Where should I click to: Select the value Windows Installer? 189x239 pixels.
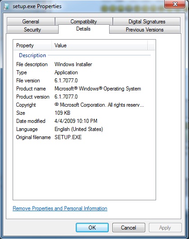pyautogui.click(x=73, y=64)
